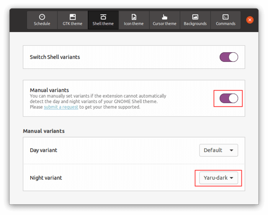Click the Yaru-dark dropdown arrow
The height and width of the screenshot is (215, 268).
pos(231,178)
